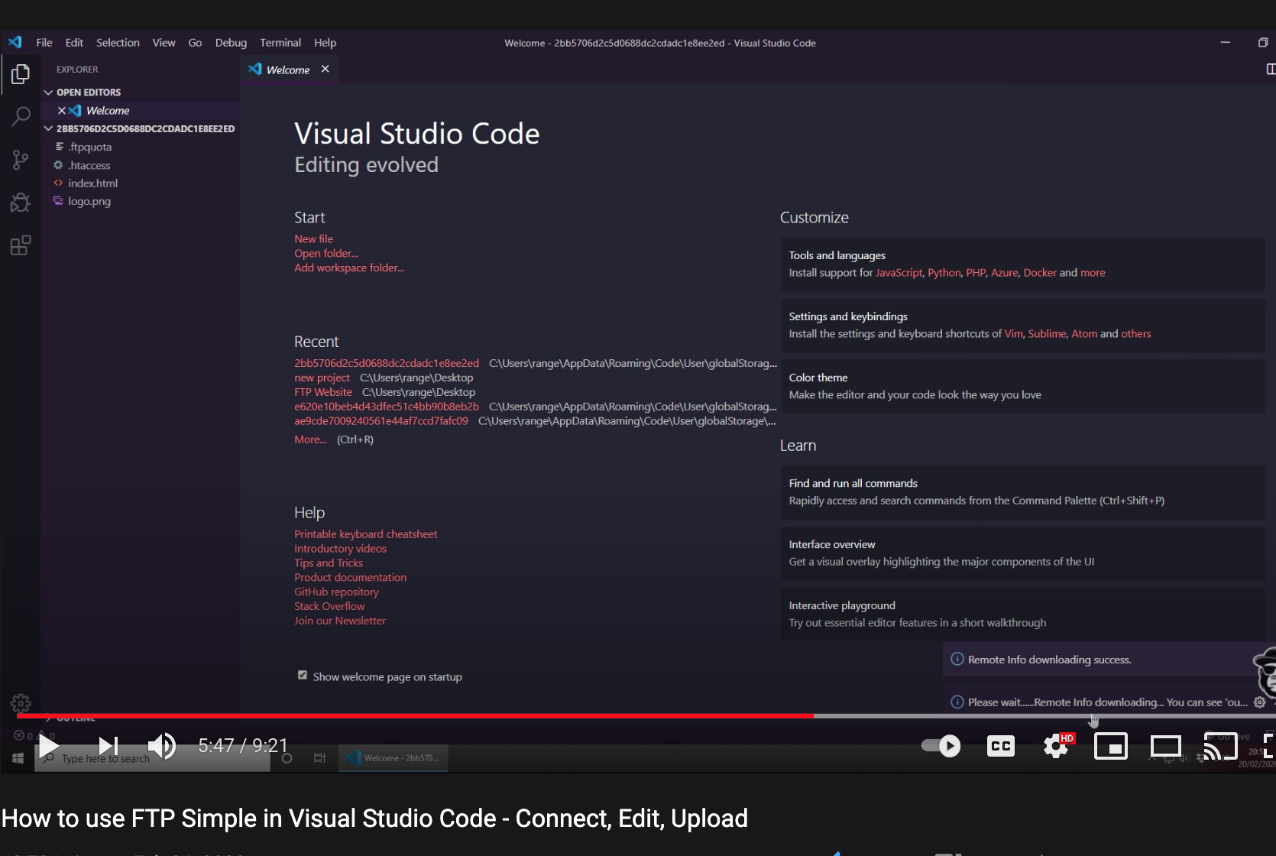Open the Explorer view in activity bar
The height and width of the screenshot is (856, 1276).
click(21, 74)
